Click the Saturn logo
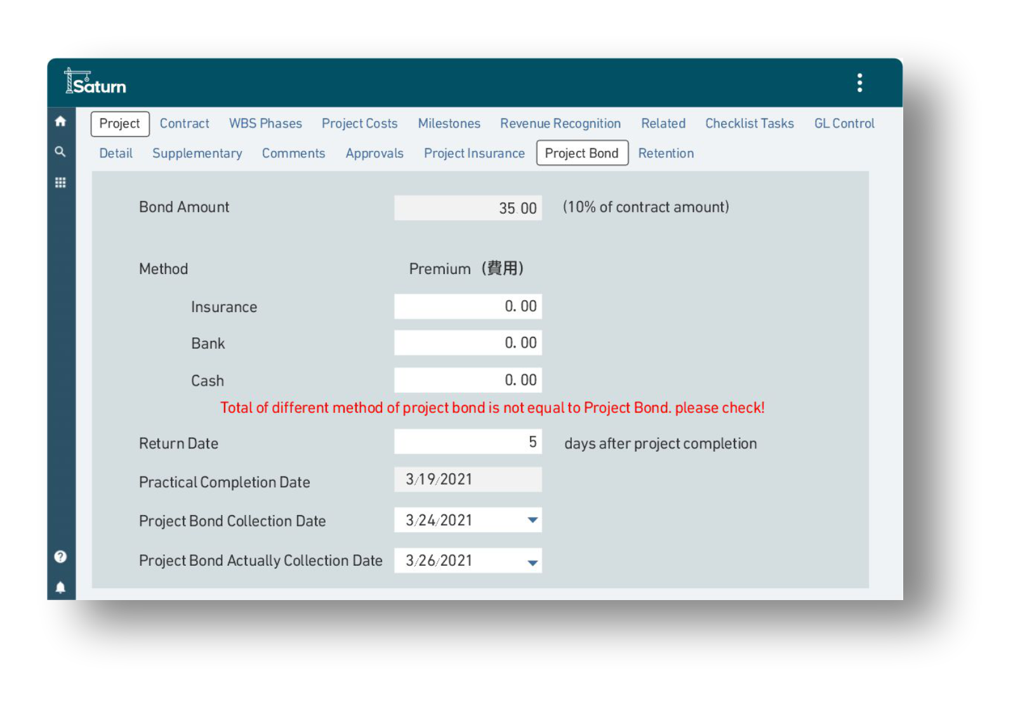 coord(96,82)
